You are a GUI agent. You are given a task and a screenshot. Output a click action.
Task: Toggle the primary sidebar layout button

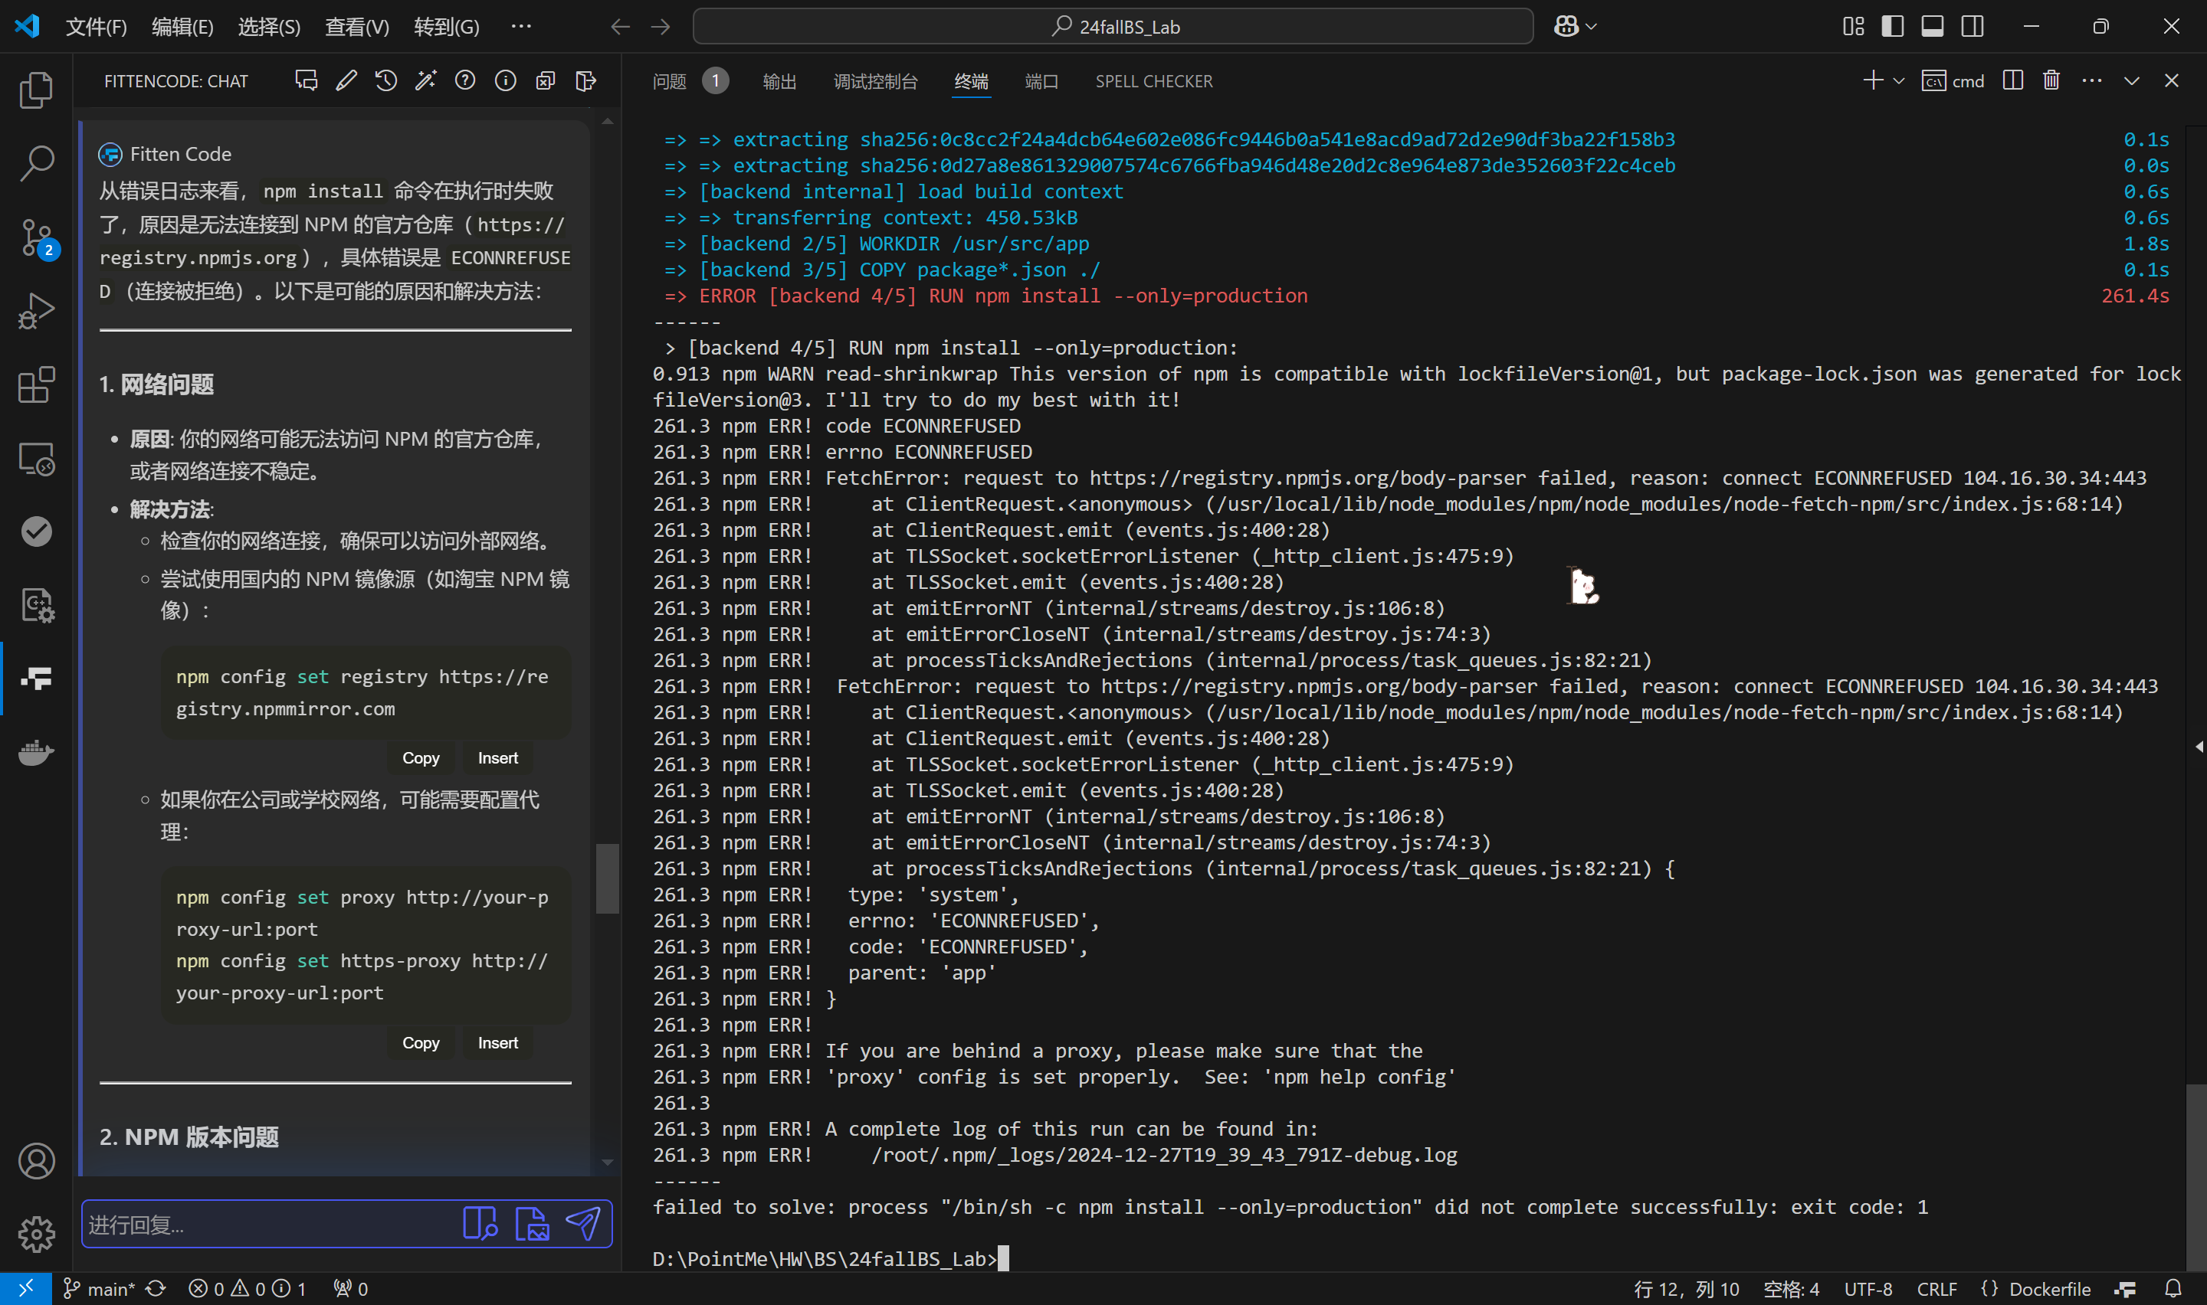pos(1892,26)
